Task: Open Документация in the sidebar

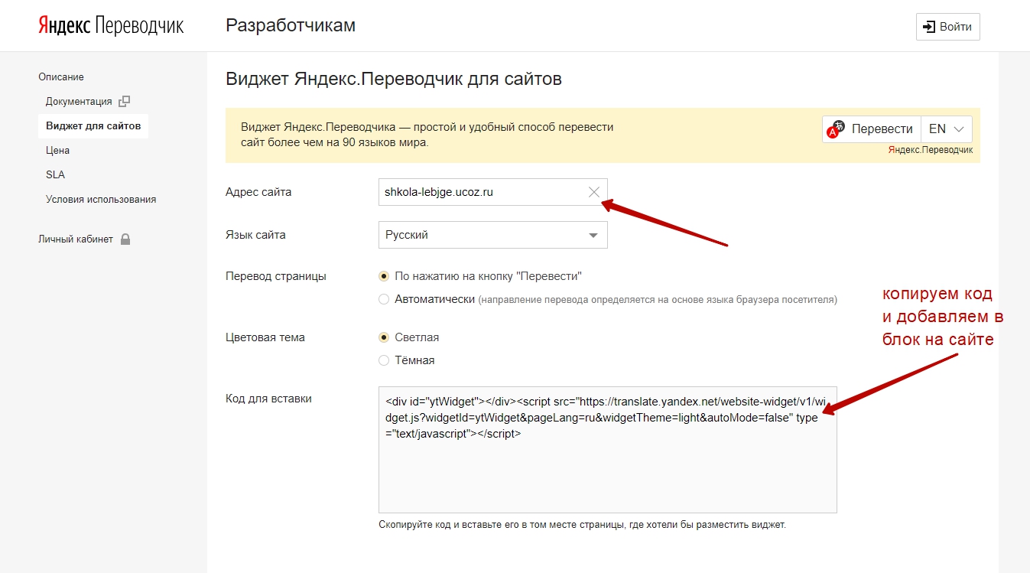Action: click(x=79, y=102)
